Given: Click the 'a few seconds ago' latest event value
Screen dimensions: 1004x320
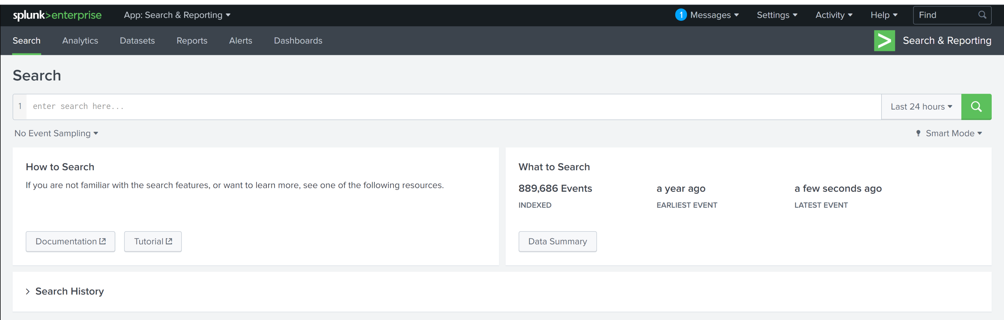Looking at the screenshot, I should tap(838, 188).
